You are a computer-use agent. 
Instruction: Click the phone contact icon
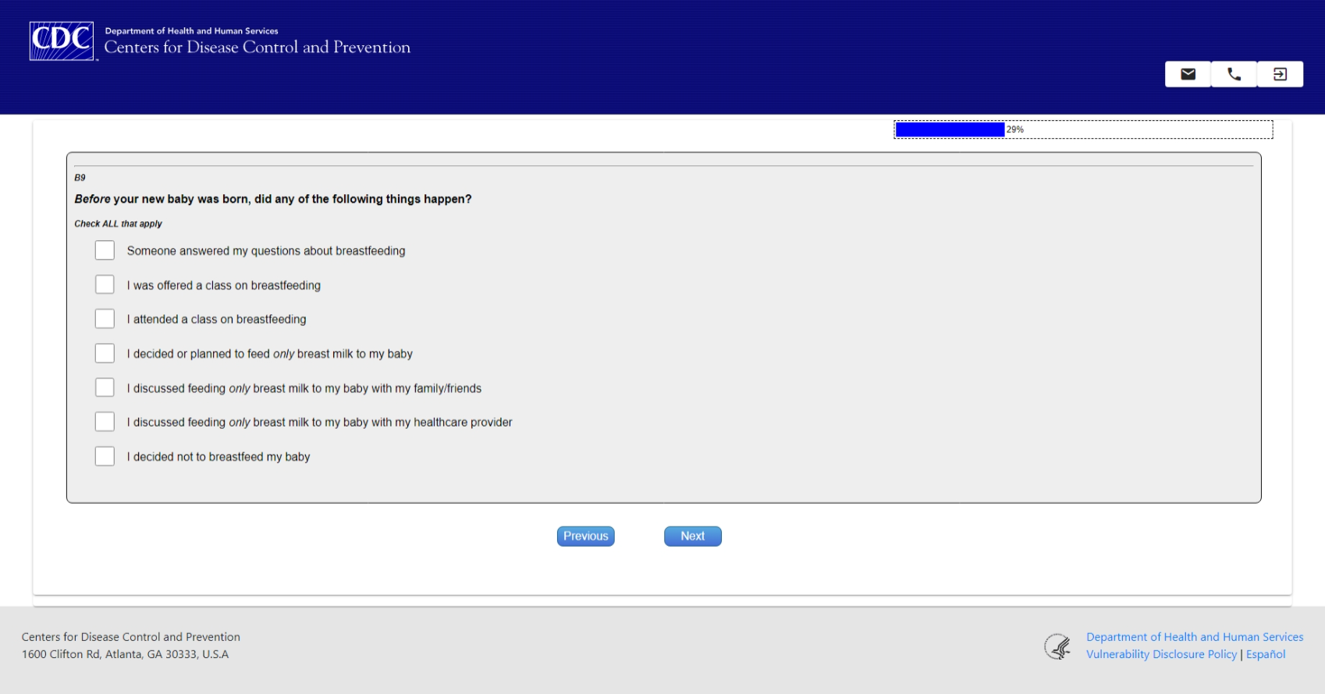(x=1234, y=74)
